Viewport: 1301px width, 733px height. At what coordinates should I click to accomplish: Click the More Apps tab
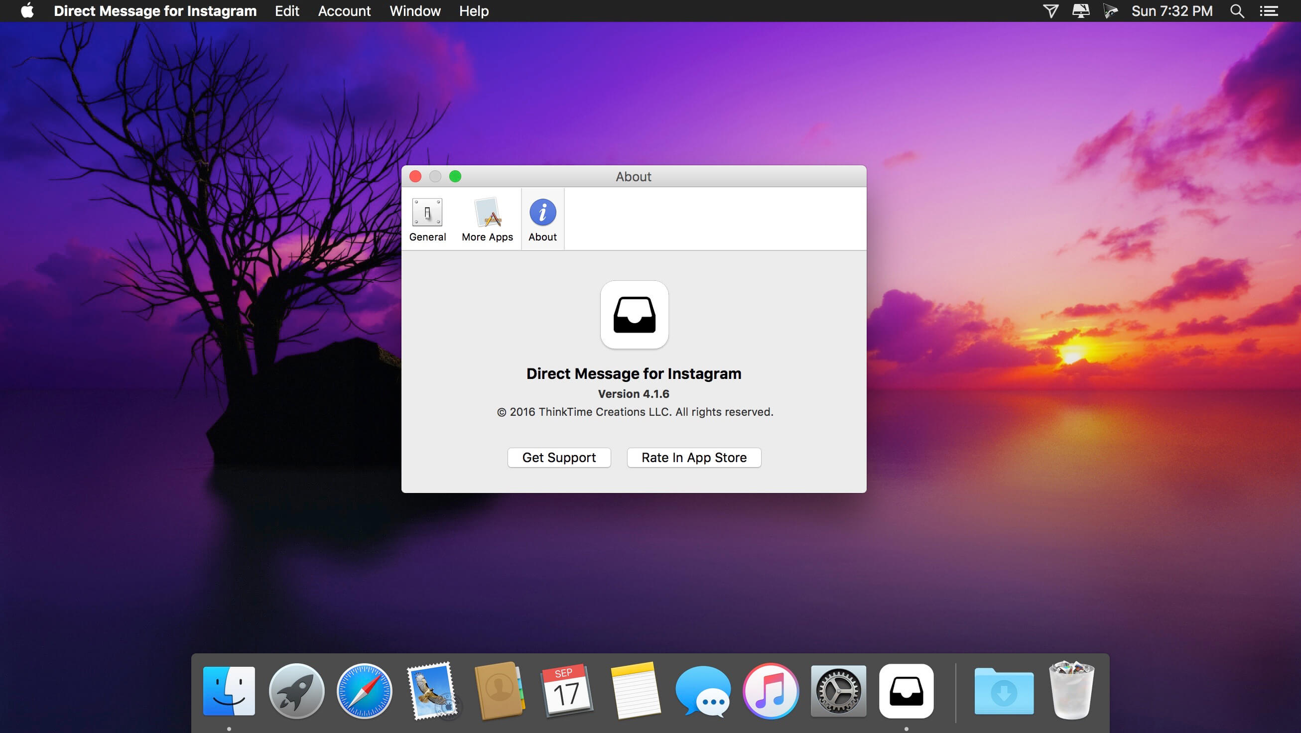click(487, 219)
